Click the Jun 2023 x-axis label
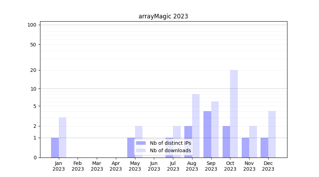The height and width of the screenshot is (177, 319). click(x=154, y=166)
